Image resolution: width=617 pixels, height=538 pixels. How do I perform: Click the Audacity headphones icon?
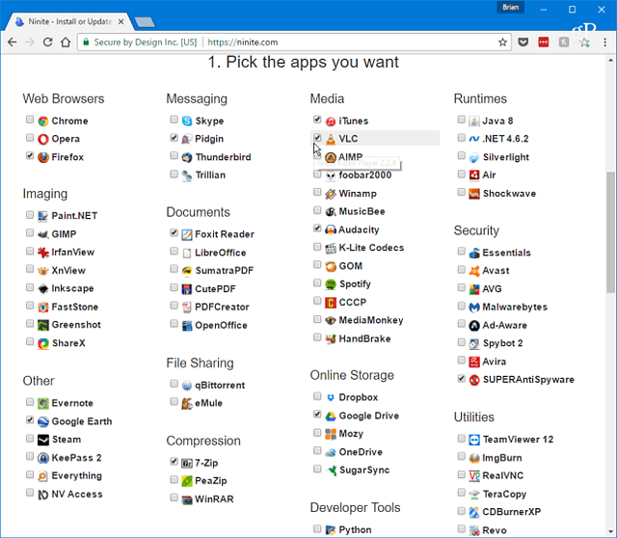[331, 229]
